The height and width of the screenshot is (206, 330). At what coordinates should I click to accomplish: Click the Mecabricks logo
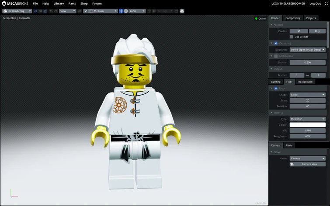pos(15,3)
